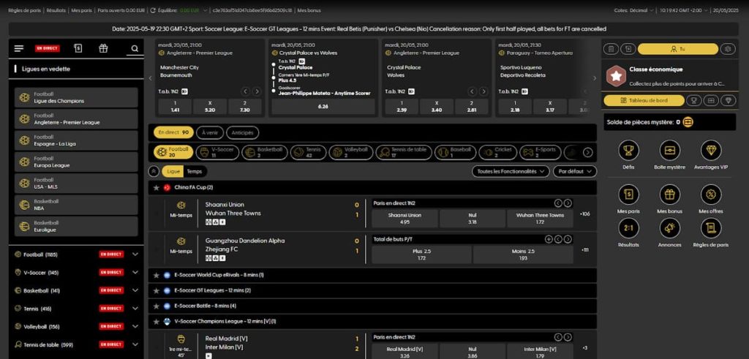
Task: Expand the Volleyball (156) category
Action: click(76, 327)
